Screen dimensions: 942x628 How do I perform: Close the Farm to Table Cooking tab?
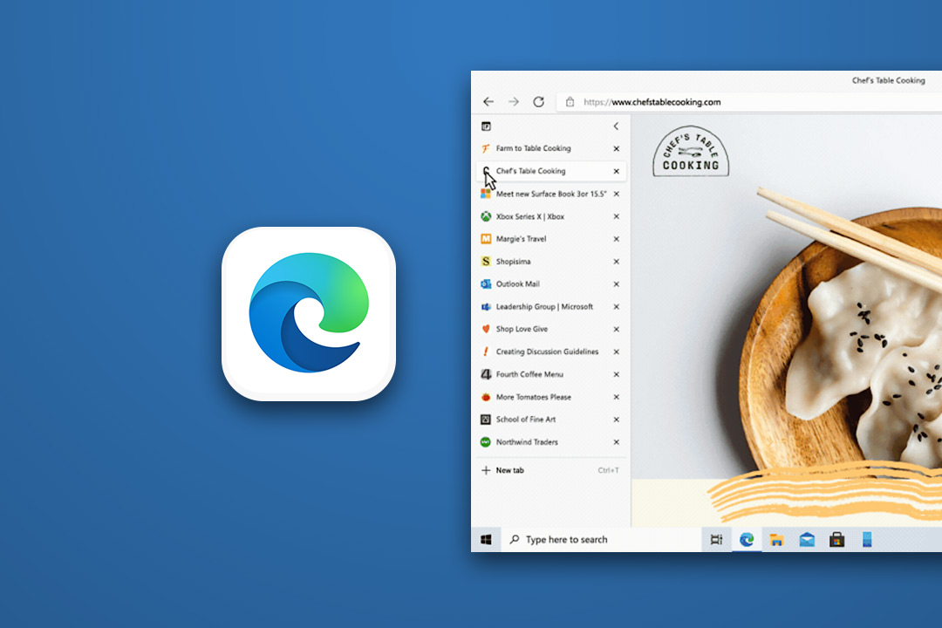coord(617,148)
